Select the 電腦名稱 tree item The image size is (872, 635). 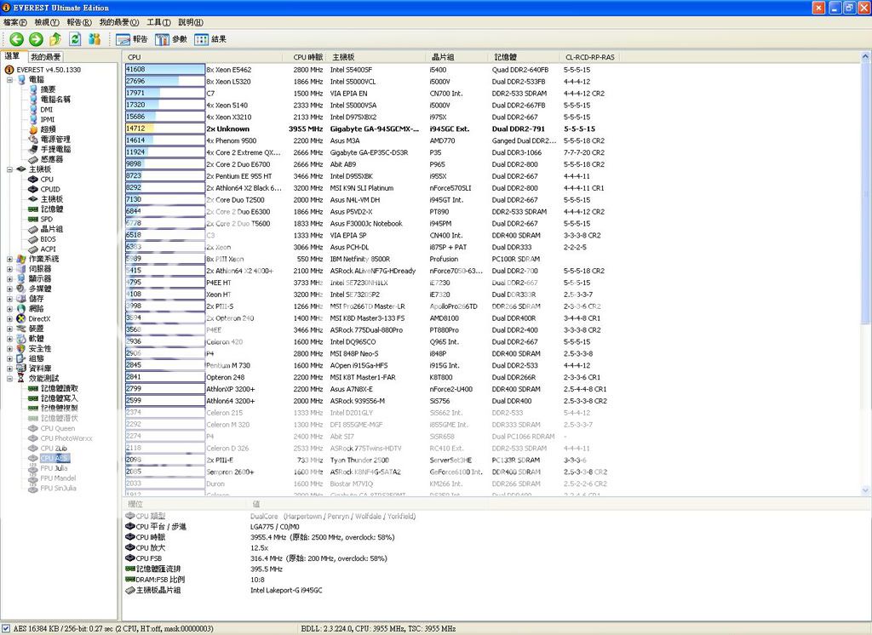pyautogui.click(x=55, y=100)
